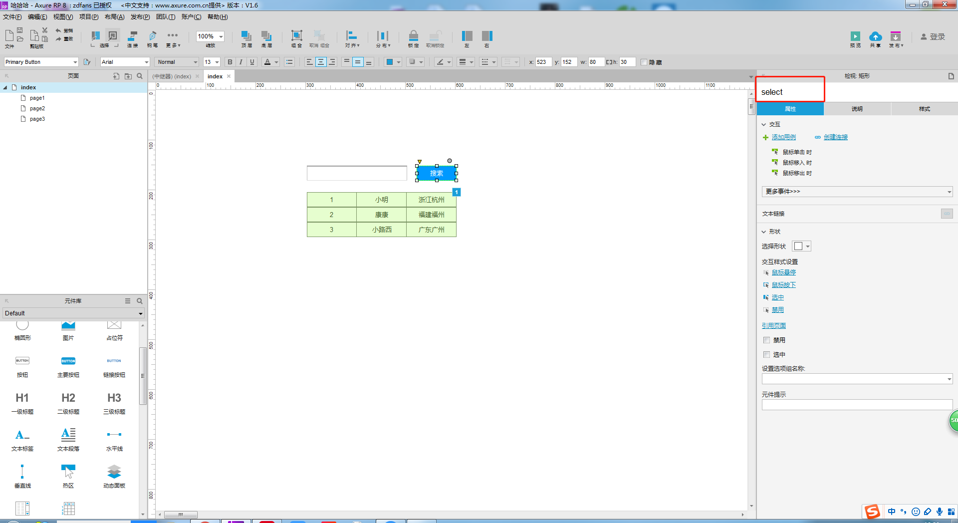Screen dimensions: 958x523
Task: Toggle the right (右) panel icon
Action: click(x=487, y=35)
